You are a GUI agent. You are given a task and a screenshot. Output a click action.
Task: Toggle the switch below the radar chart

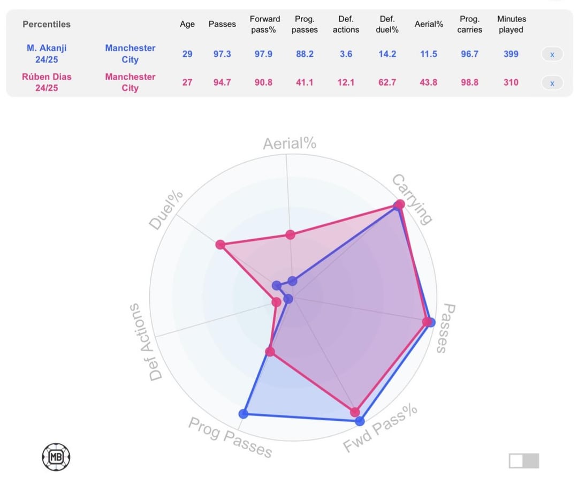point(524,461)
